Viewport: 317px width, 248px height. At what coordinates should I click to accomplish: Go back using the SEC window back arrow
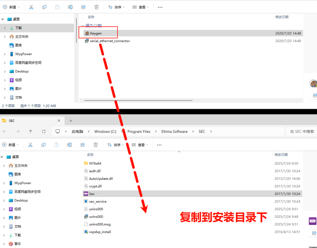[x=5, y=131]
